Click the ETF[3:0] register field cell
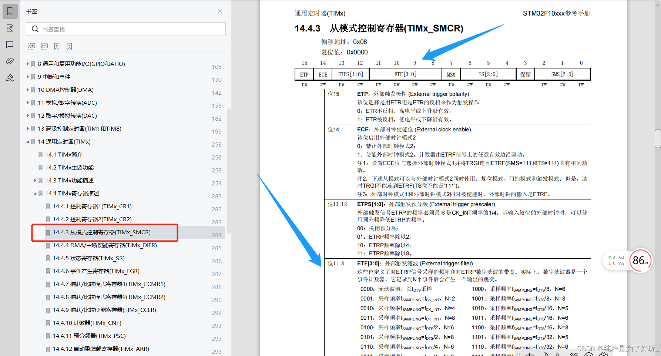Screen dimensions: 661x356 (405, 74)
